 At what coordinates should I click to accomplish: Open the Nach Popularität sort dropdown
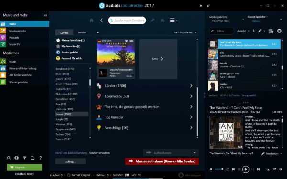[185, 32]
